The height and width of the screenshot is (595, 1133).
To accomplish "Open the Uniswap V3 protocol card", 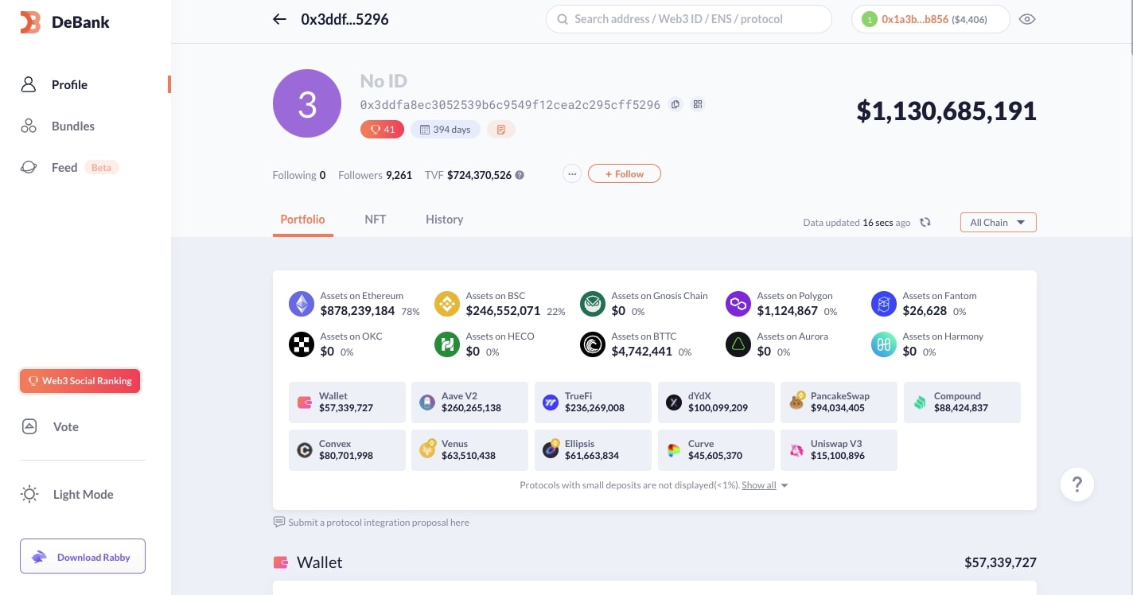I will (839, 449).
